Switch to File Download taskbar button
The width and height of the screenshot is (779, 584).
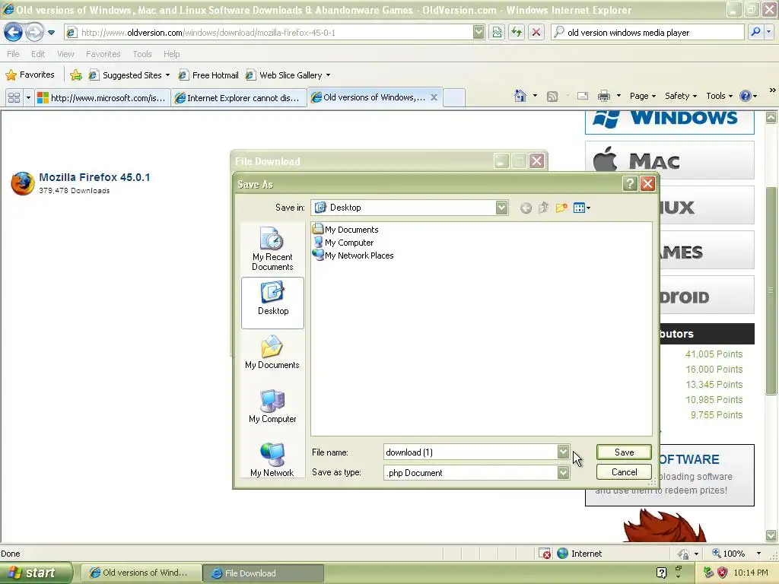click(263, 573)
